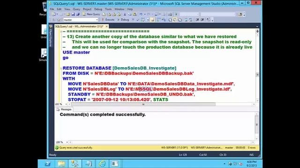300x168 pixels.
Task: Click the Cancel Executing Query icon
Action: pyautogui.click(x=133, y=20)
